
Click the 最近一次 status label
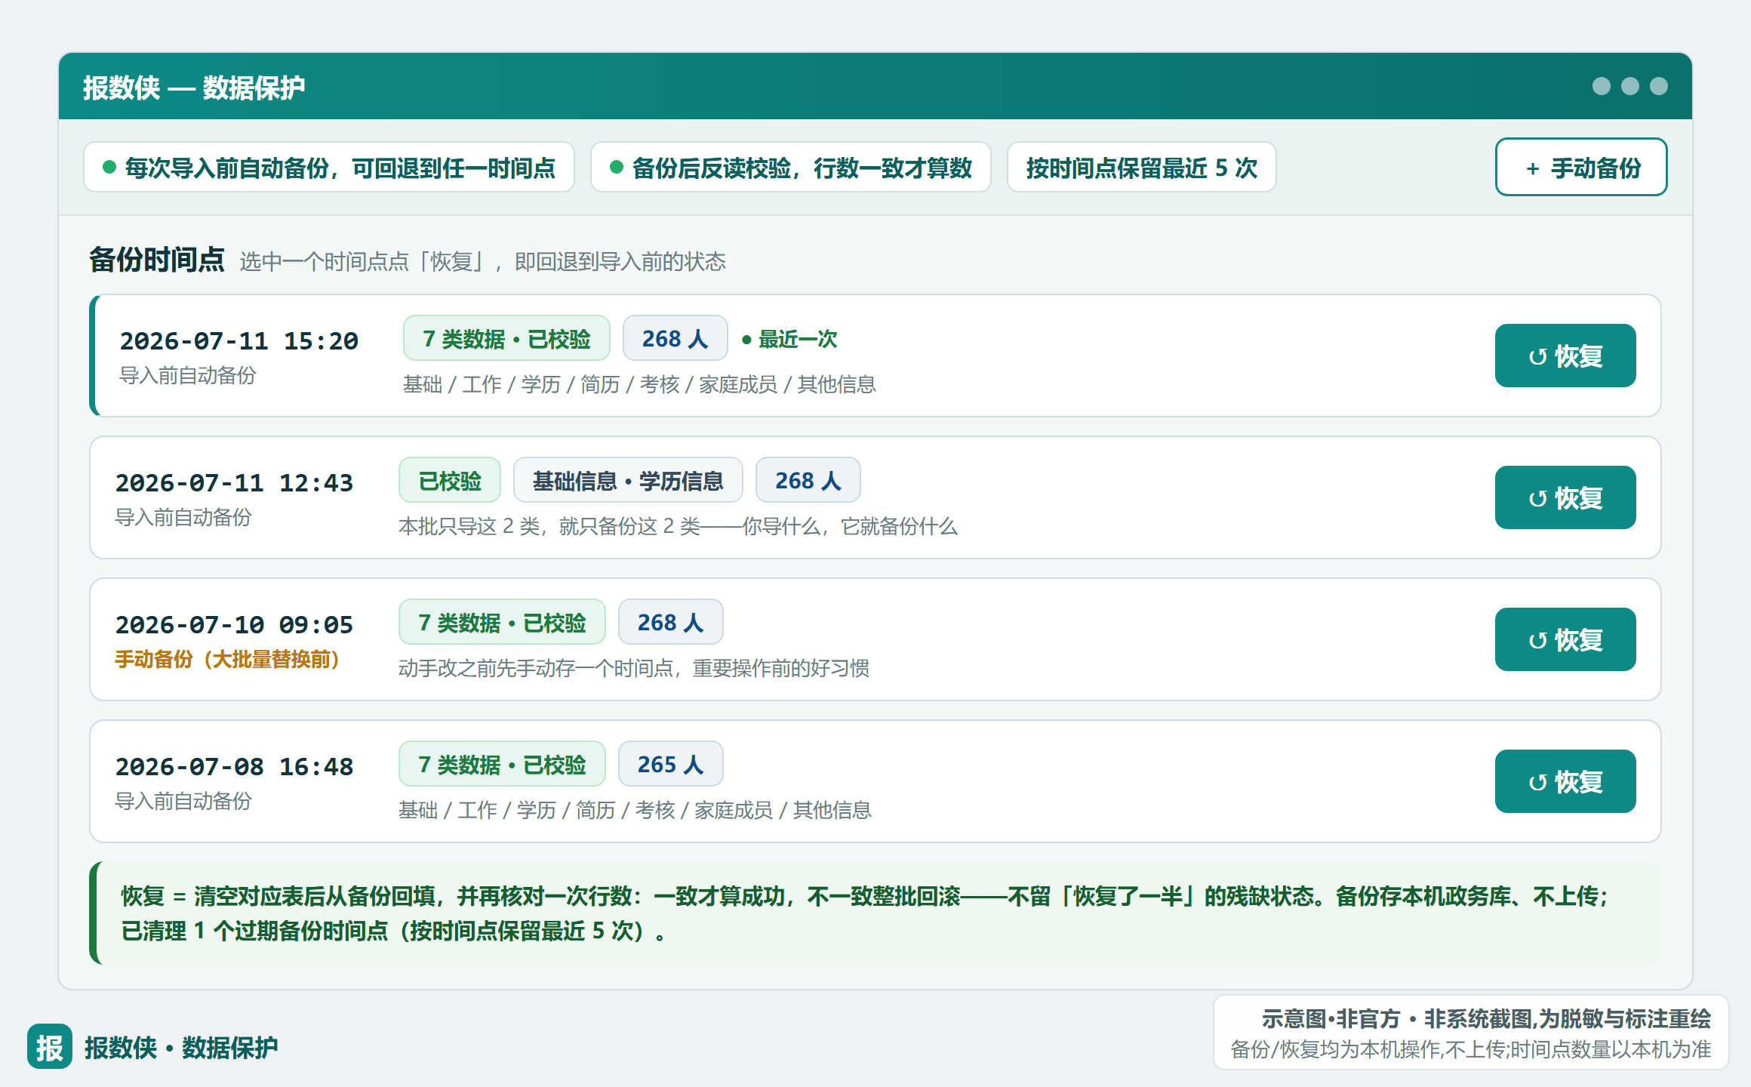pyautogui.click(x=789, y=339)
